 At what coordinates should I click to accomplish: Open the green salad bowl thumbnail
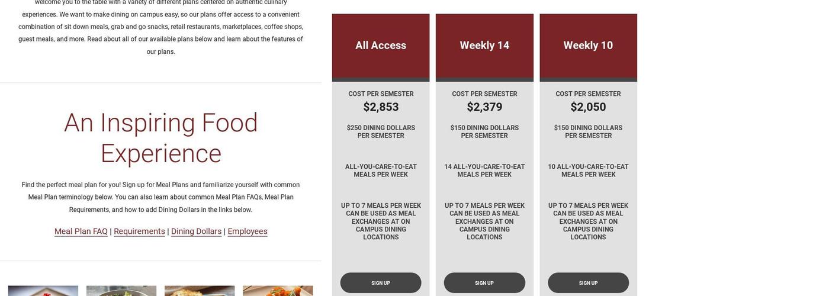pyautogui.click(x=121, y=291)
